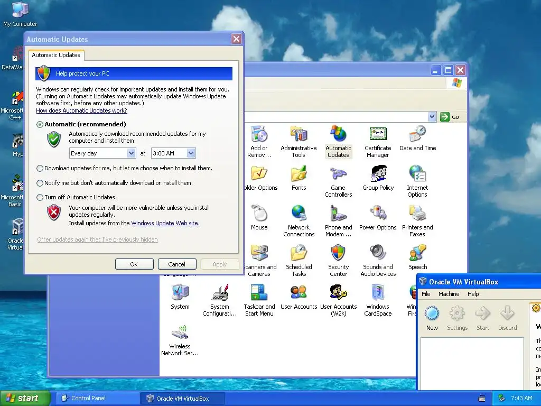Expand Control Panel address bar dropdown

coord(432,117)
